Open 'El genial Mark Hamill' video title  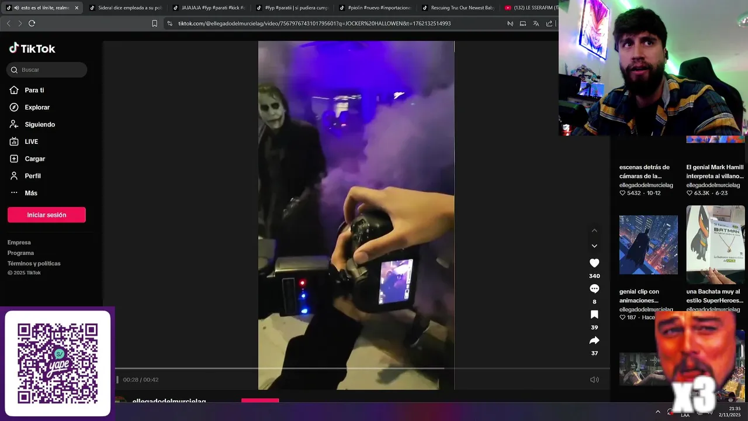(x=715, y=171)
